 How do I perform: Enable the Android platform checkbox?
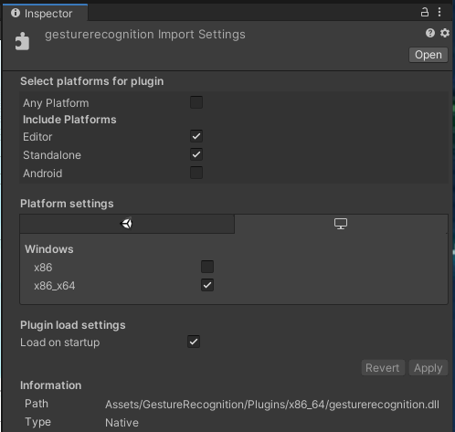pos(196,173)
